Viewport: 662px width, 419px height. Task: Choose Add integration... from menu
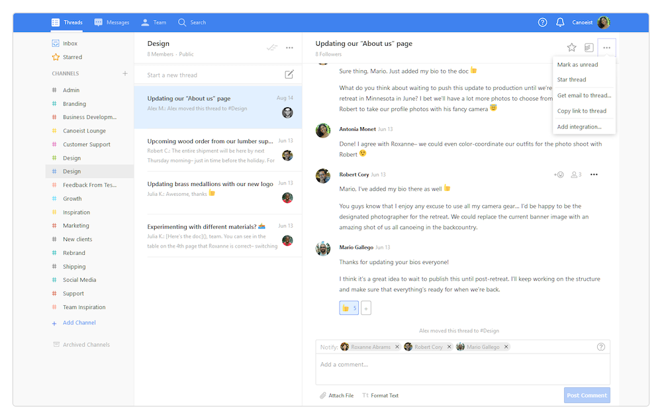point(584,127)
